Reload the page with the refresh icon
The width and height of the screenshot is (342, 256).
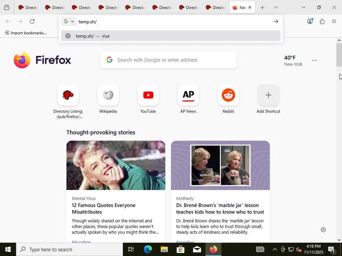click(32, 21)
